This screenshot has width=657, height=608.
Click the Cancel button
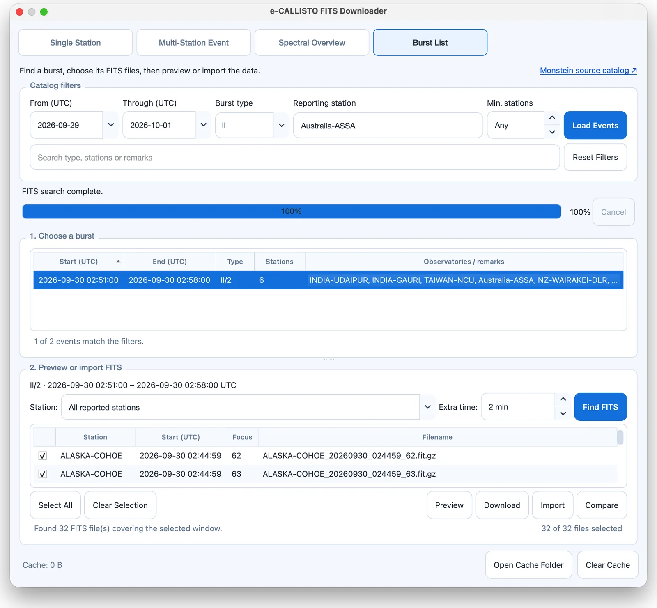[x=613, y=212]
